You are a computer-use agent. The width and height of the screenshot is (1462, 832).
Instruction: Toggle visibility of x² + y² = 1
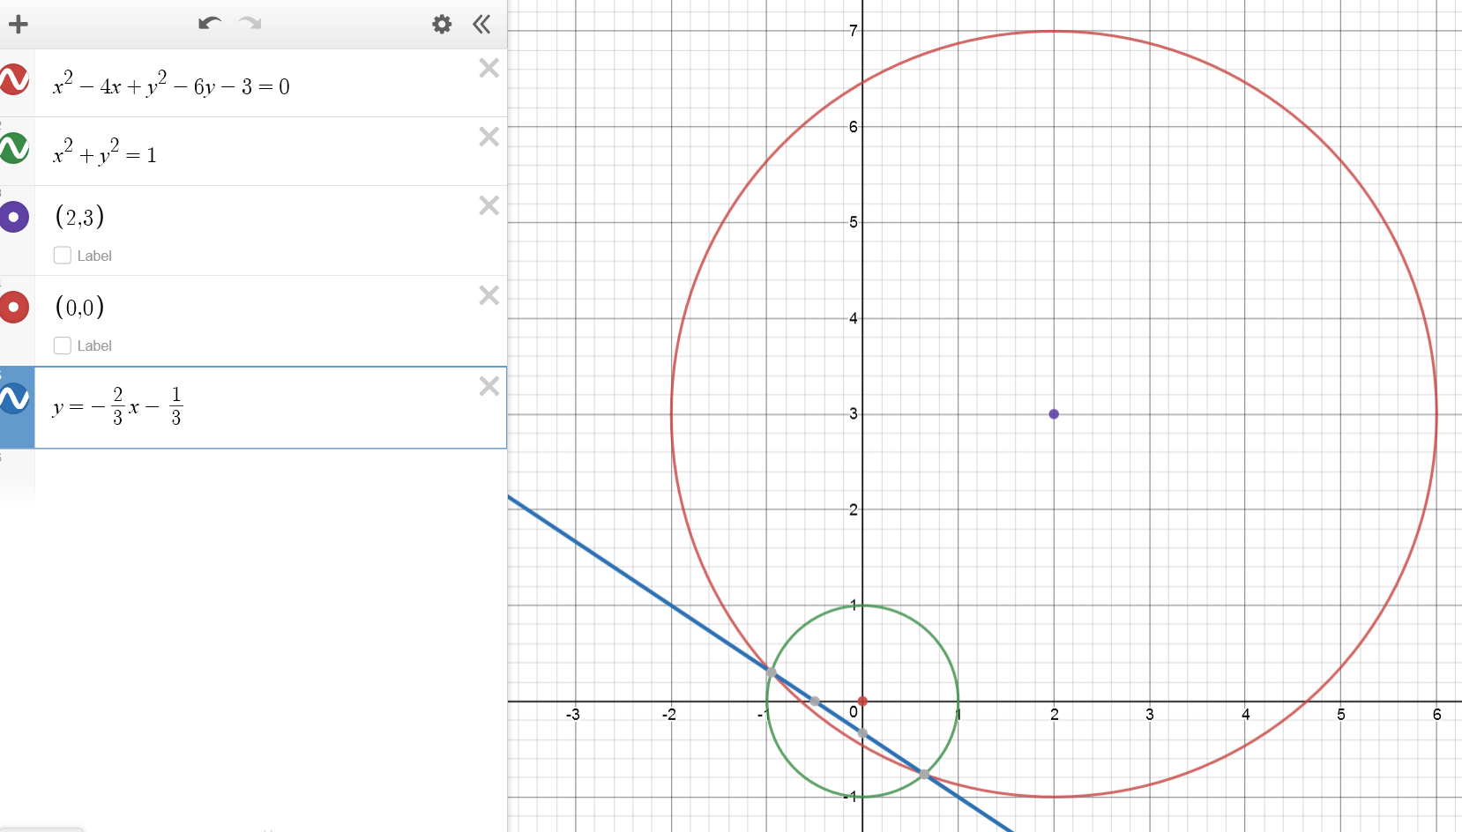pyautogui.click(x=14, y=148)
